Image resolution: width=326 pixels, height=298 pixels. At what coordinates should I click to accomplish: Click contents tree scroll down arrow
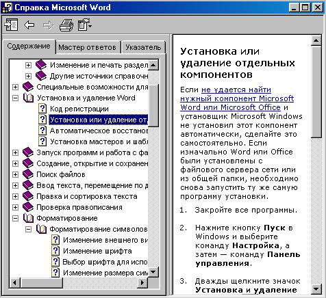pyautogui.click(x=153, y=271)
